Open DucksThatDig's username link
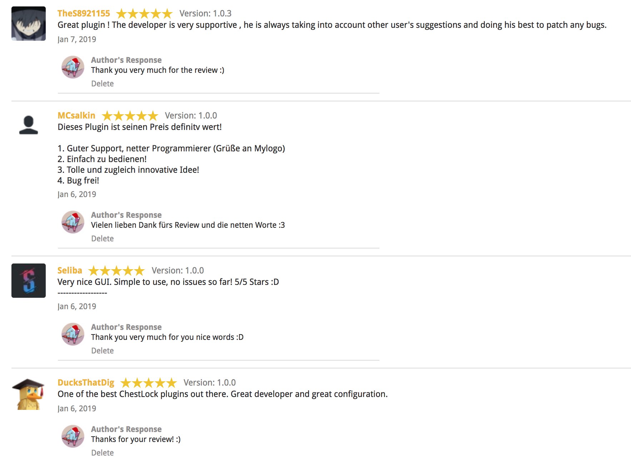Viewport: 631px width, 462px height. click(86, 383)
